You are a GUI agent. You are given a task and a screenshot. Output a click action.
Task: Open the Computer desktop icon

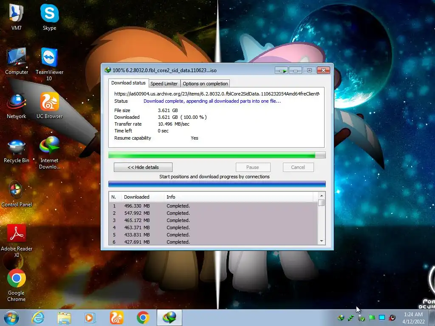coord(17,61)
